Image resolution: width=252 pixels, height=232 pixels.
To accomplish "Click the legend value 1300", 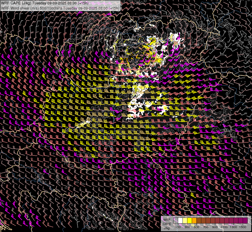I will point(233,227).
